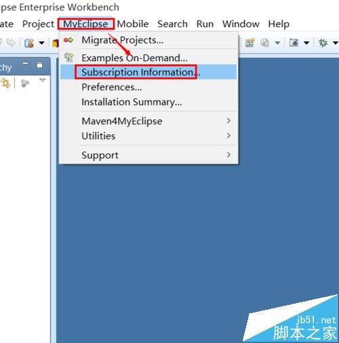Open the Window menu
Viewport: 339px width, 343px height.
(241, 24)
